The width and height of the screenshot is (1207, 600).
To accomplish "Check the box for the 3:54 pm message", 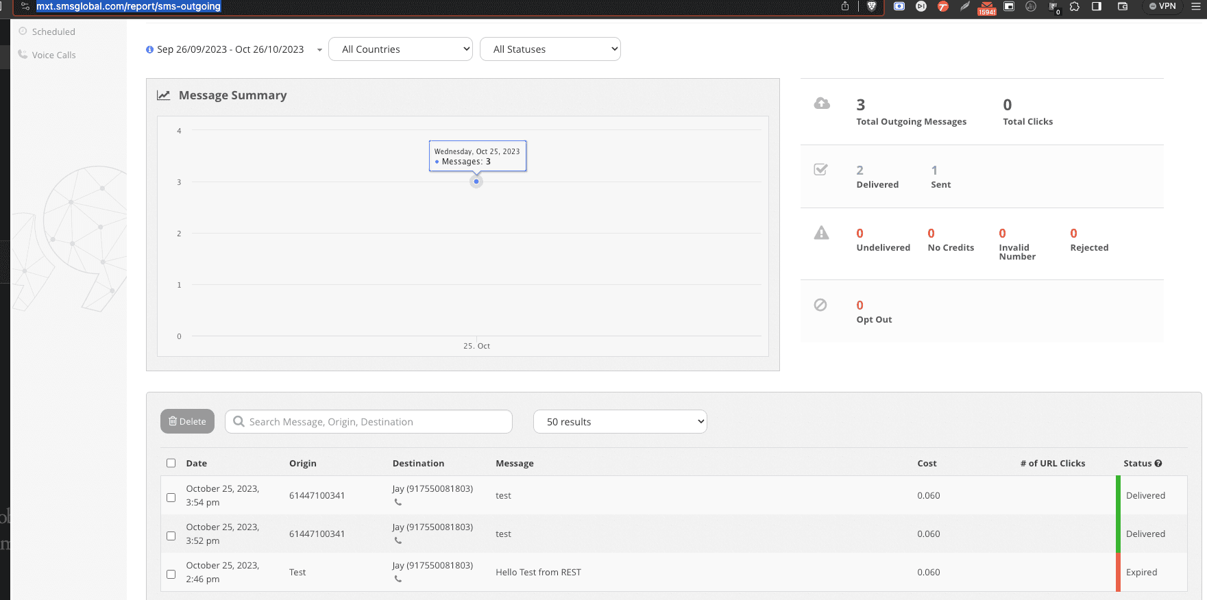I will pos(171,497).
